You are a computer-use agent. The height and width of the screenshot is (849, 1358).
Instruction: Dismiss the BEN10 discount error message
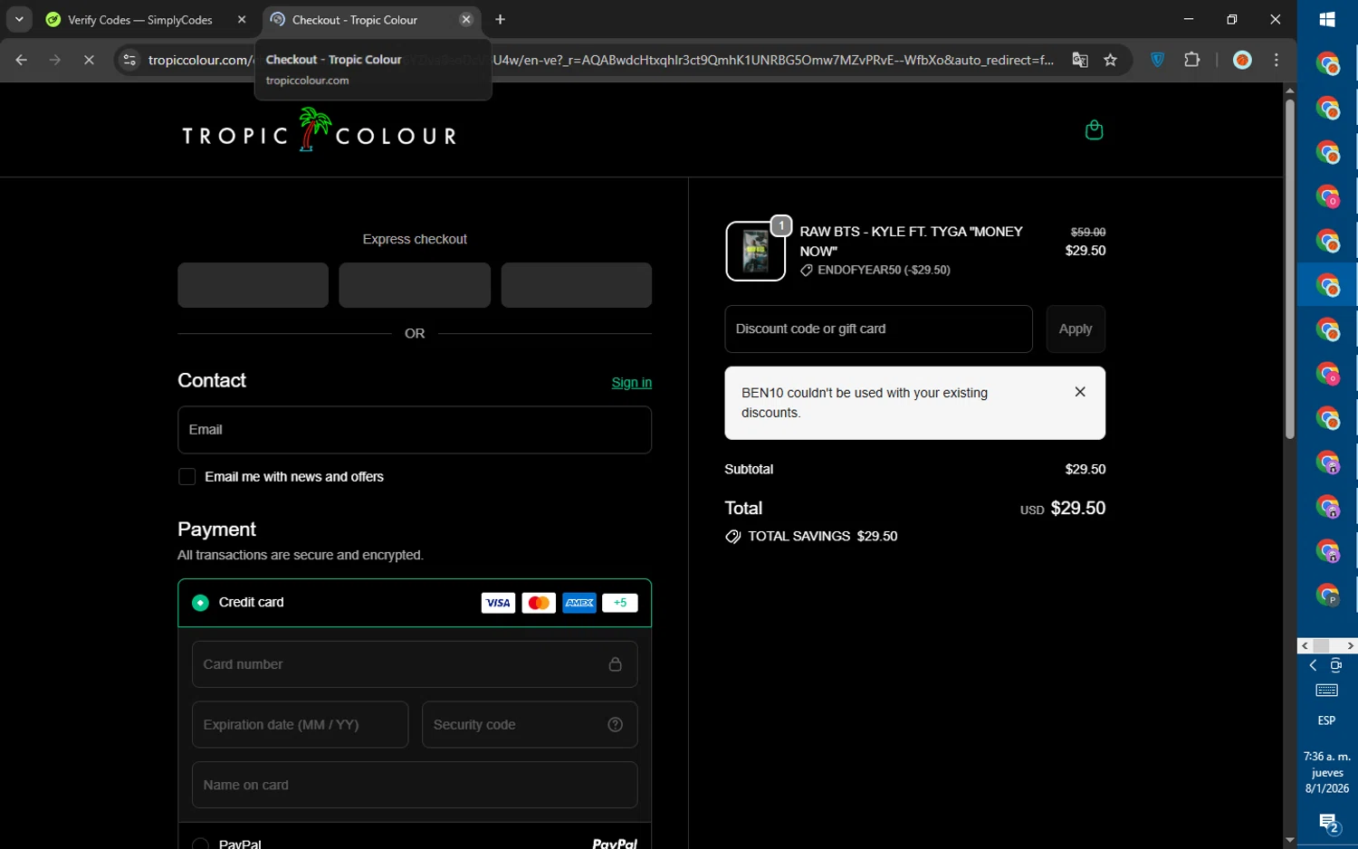tap(1080, 392)
